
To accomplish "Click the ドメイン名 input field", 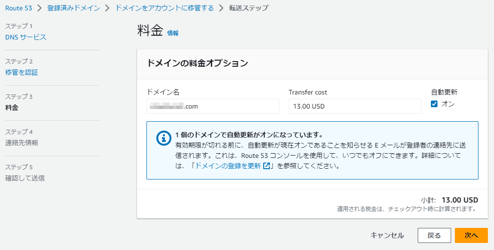I will (213, 106).
